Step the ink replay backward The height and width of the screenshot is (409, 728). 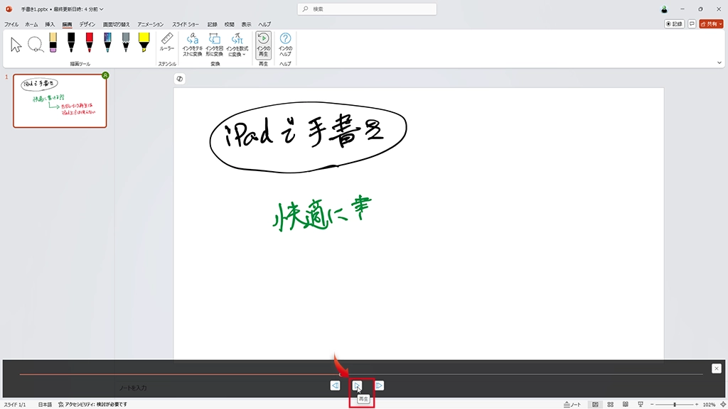click(x=336, y=386)
